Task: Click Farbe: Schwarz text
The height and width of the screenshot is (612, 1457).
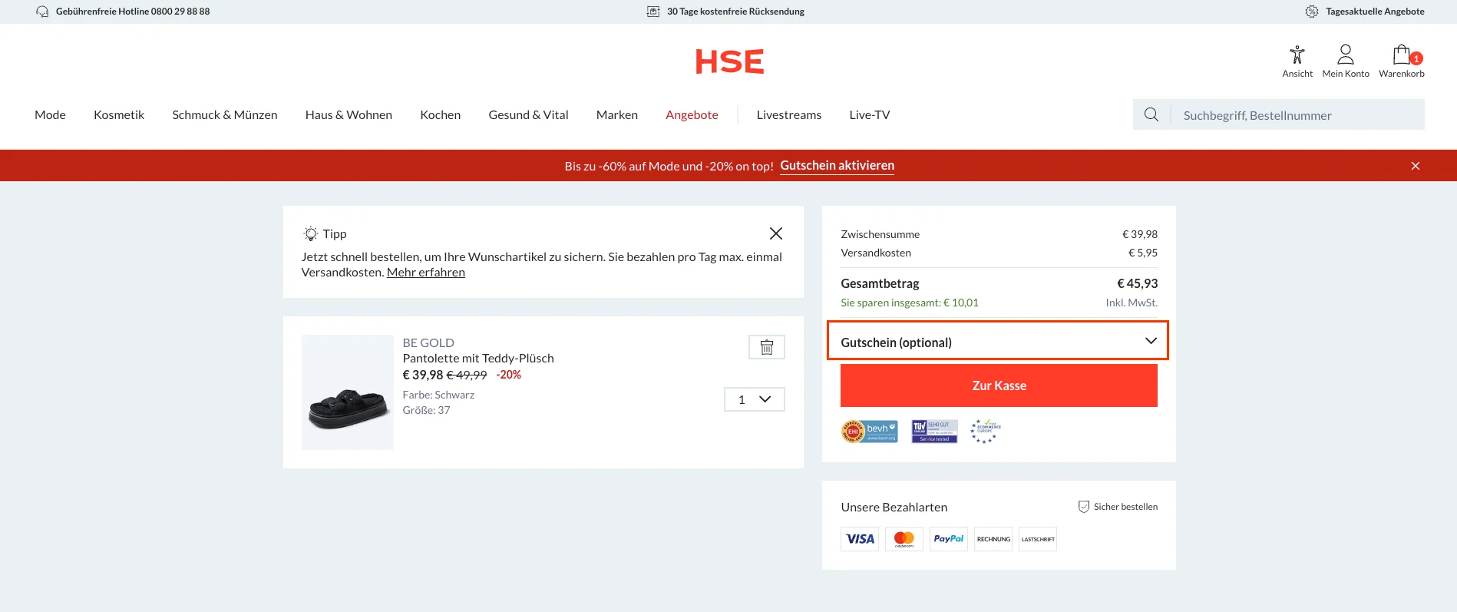Action: [x=438, y=395]
